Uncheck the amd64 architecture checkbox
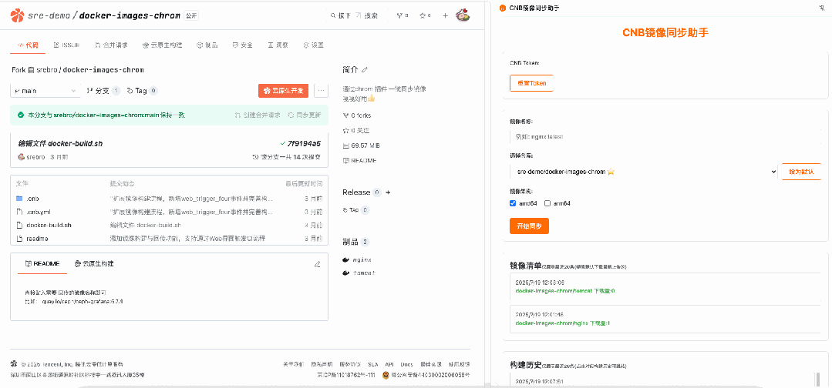Image resolution: width=832 pixels, height=388 pixels. [x=513, y=203]
